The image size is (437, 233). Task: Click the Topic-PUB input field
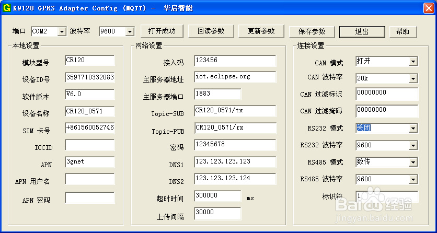click(235, 128)
